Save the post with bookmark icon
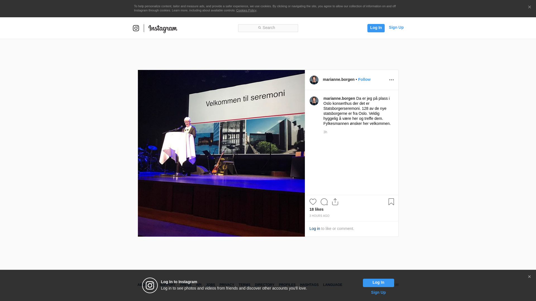This screenshot has width=536, height=301. tap(391, 202)
